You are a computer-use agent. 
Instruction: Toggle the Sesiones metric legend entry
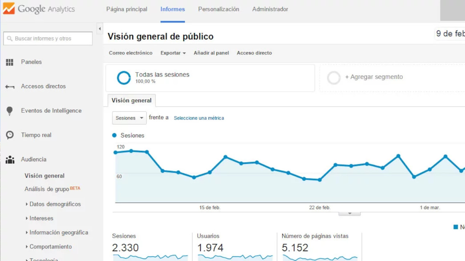128,135
